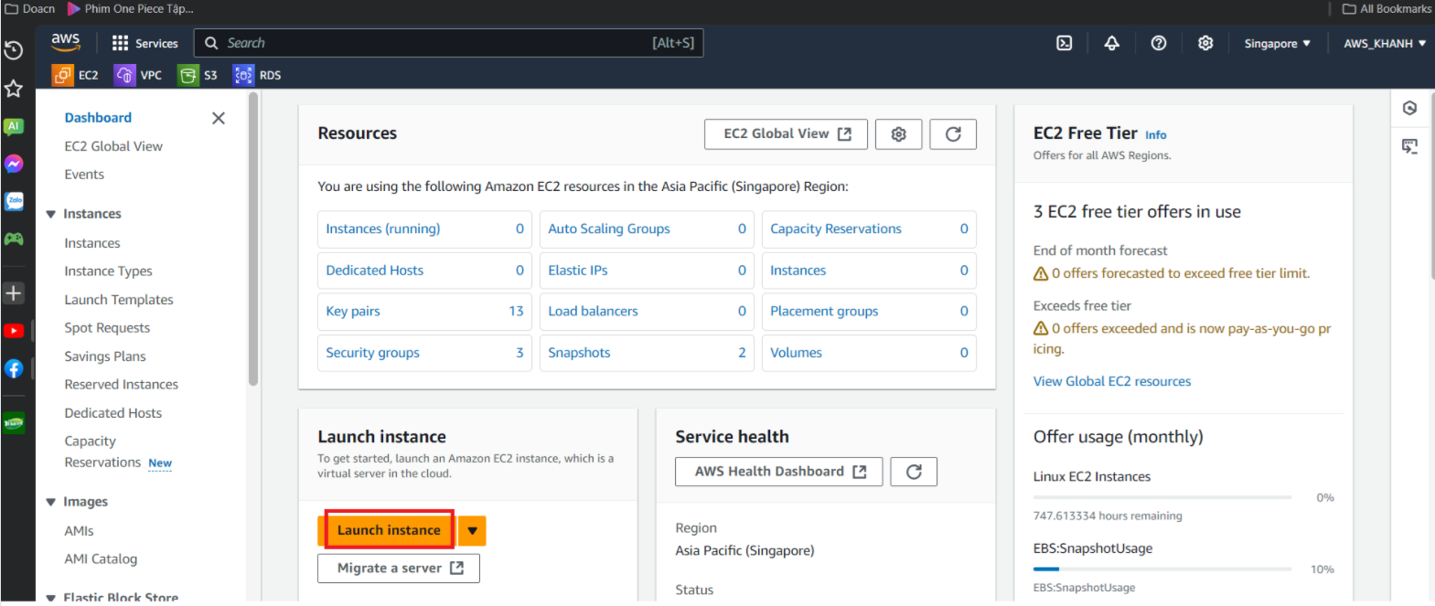Click the EBS:SnapshotUsage progress bar
Screen dimensions: 1435x606
coord(1162,569)
